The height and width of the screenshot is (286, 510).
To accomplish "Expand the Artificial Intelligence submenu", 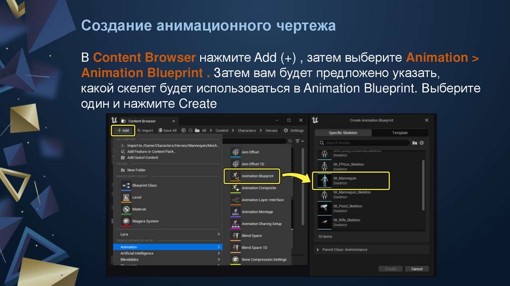I will pos(167,253).
